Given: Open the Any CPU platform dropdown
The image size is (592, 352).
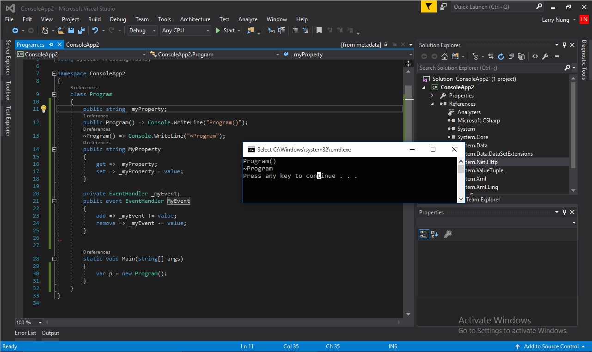Looking at the screenshot, I should (x=186, y=30).
